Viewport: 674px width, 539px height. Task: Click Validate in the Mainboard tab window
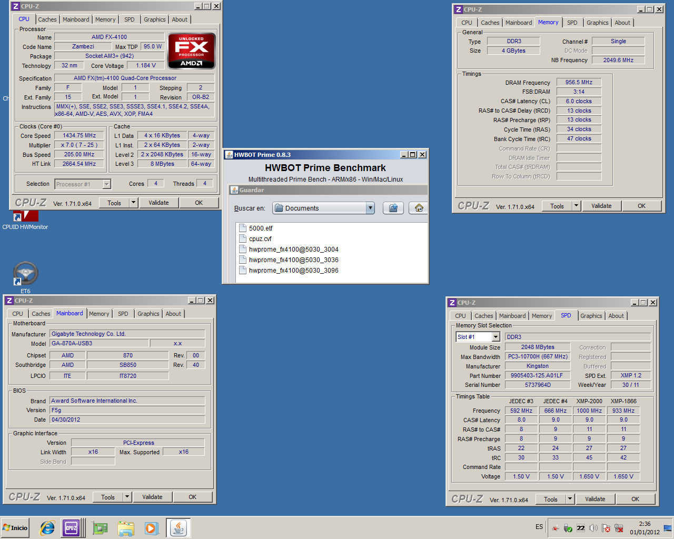(x=152, y=497)
